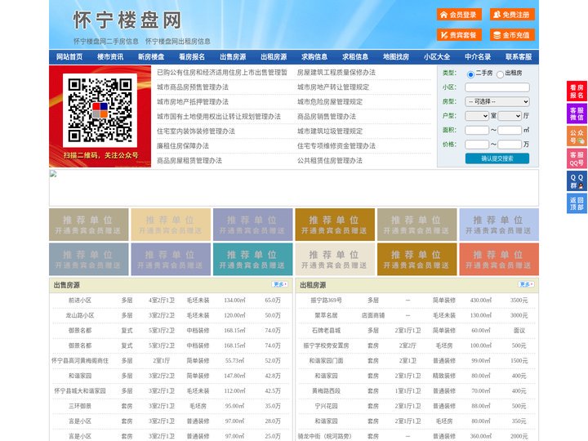Click the 返回顶部 side icon

[x=577, y=203]
